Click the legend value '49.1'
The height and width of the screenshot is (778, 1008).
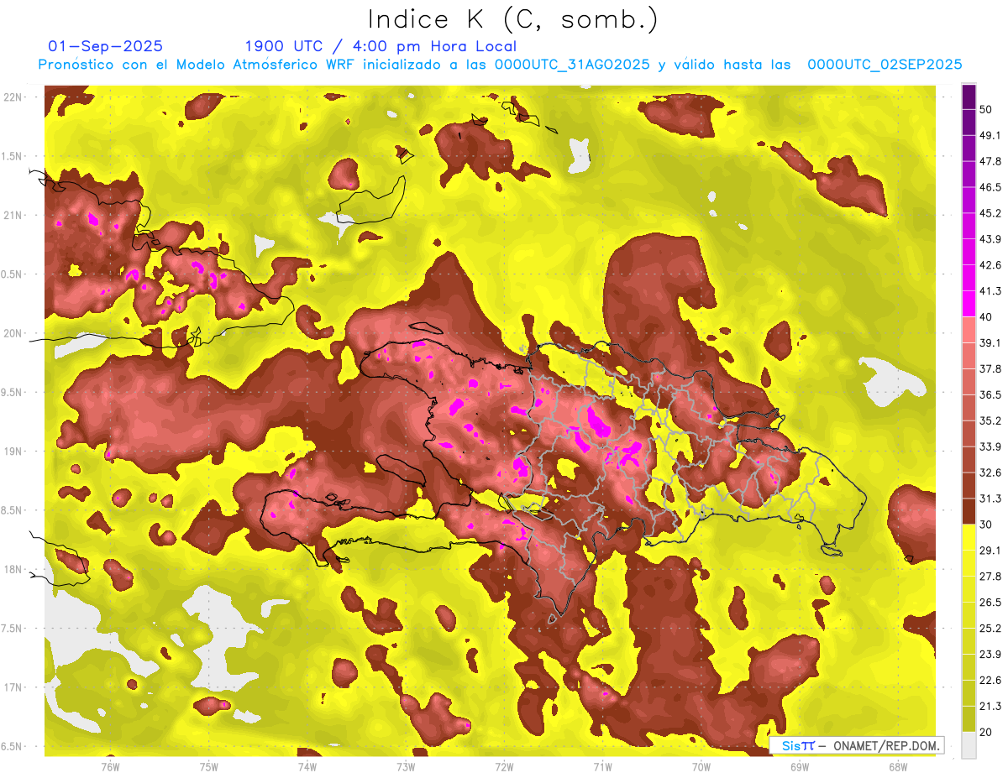coord(990,135)
